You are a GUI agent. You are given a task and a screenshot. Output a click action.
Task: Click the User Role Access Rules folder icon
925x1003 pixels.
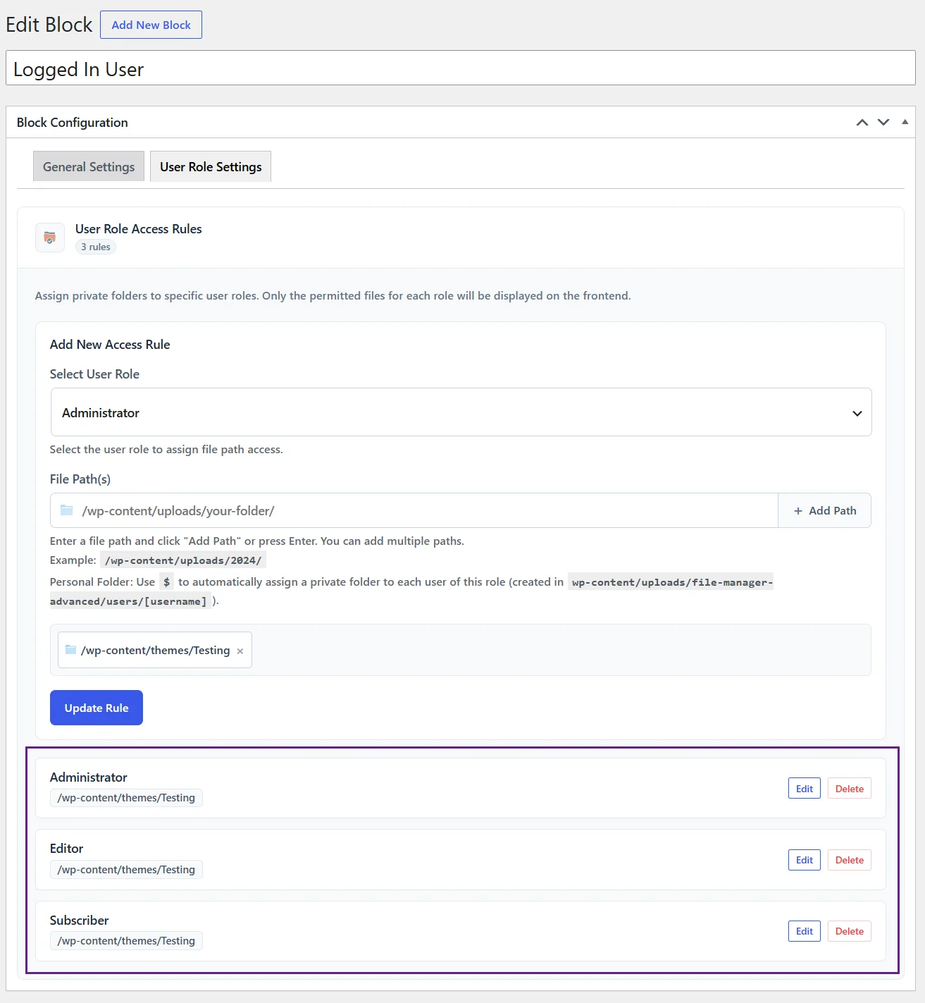click(x=50, y=238)
